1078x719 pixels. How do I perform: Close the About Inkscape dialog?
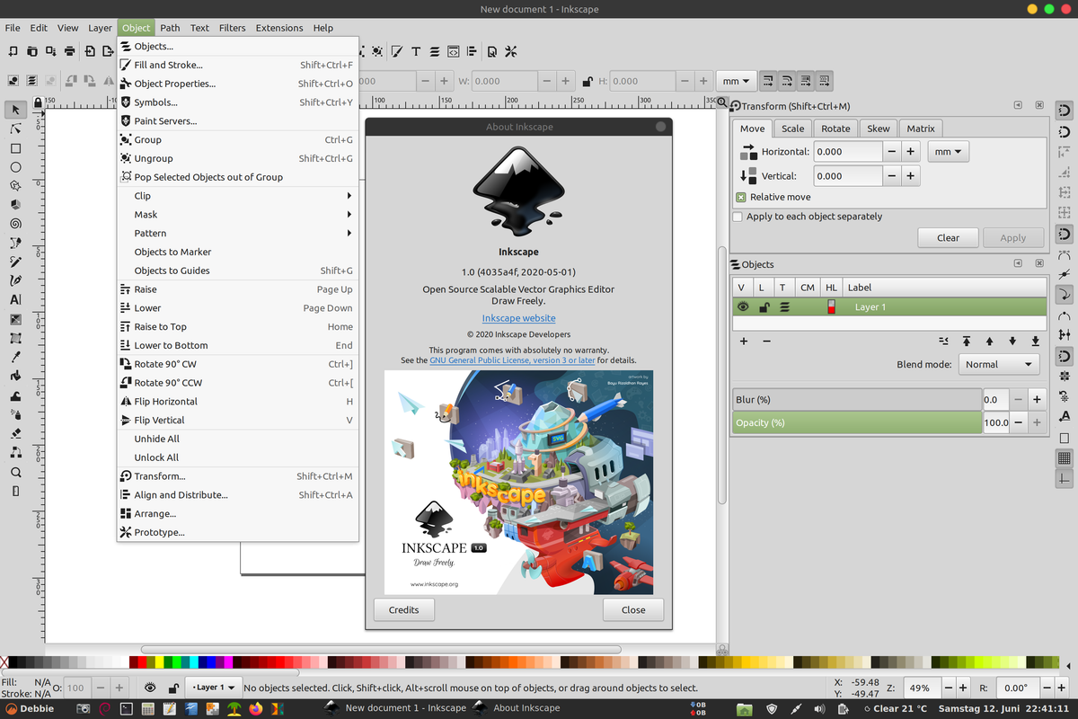633,609
